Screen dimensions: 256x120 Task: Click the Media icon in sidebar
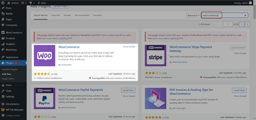[3, 14]
